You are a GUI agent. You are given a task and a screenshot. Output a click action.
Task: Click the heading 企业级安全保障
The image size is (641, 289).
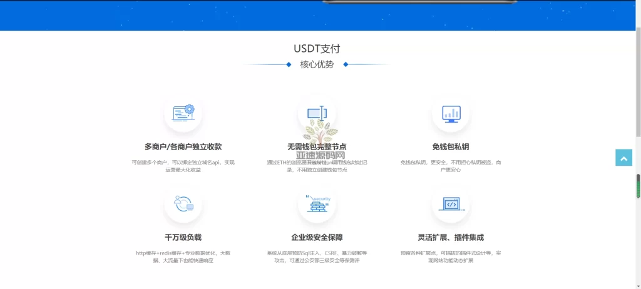tap(317, 238)
